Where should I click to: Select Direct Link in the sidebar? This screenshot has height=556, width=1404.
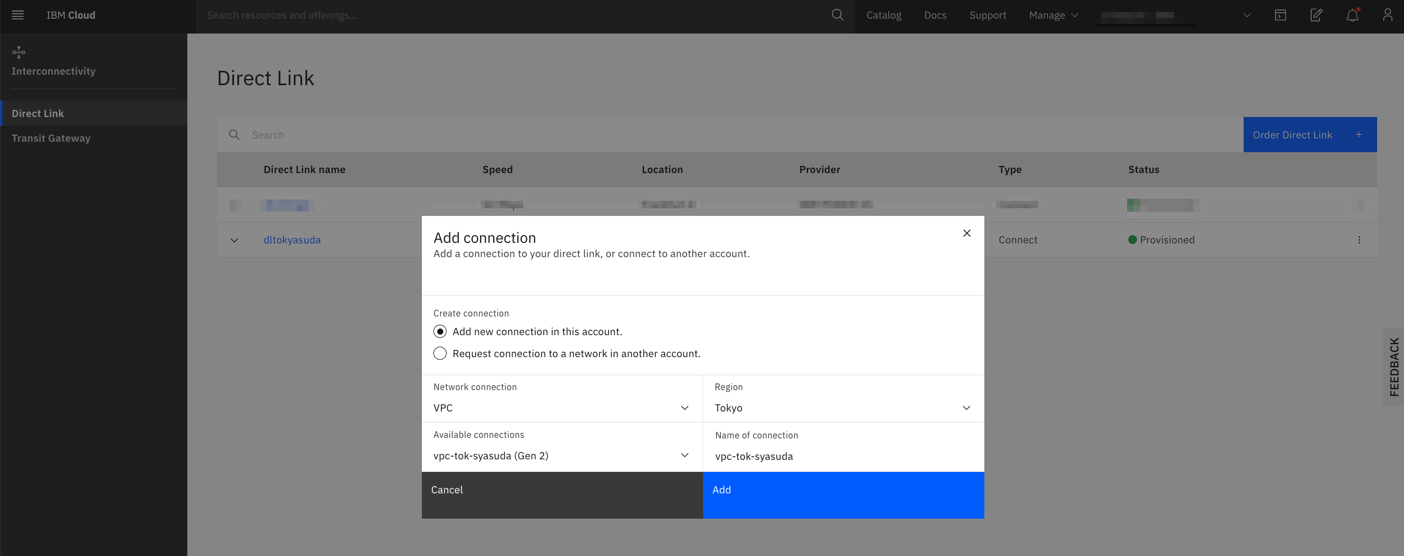point(93,113)
